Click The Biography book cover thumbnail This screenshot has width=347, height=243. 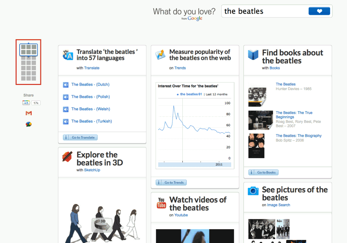[x=256, y=146]
